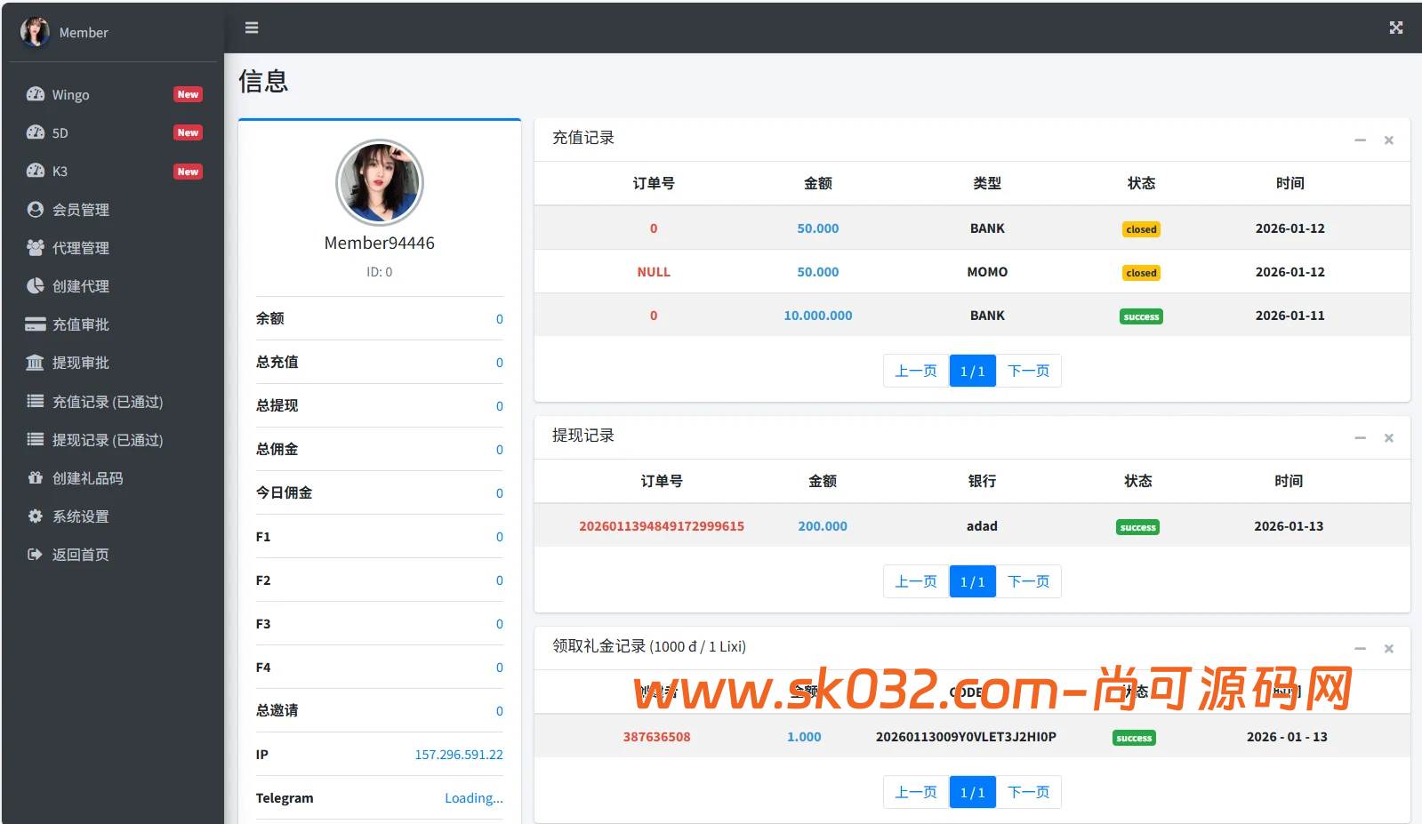
Task: Close the 充值记录 panel
Action: click(x=1388, y=140)
